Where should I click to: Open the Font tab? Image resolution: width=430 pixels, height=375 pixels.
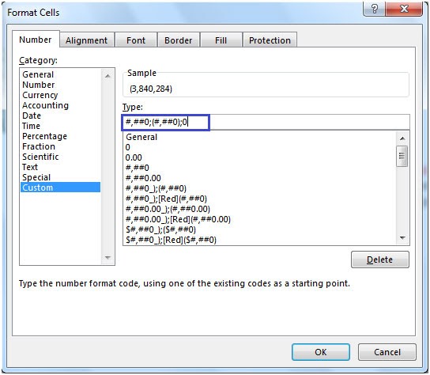[x=136, y=40]
